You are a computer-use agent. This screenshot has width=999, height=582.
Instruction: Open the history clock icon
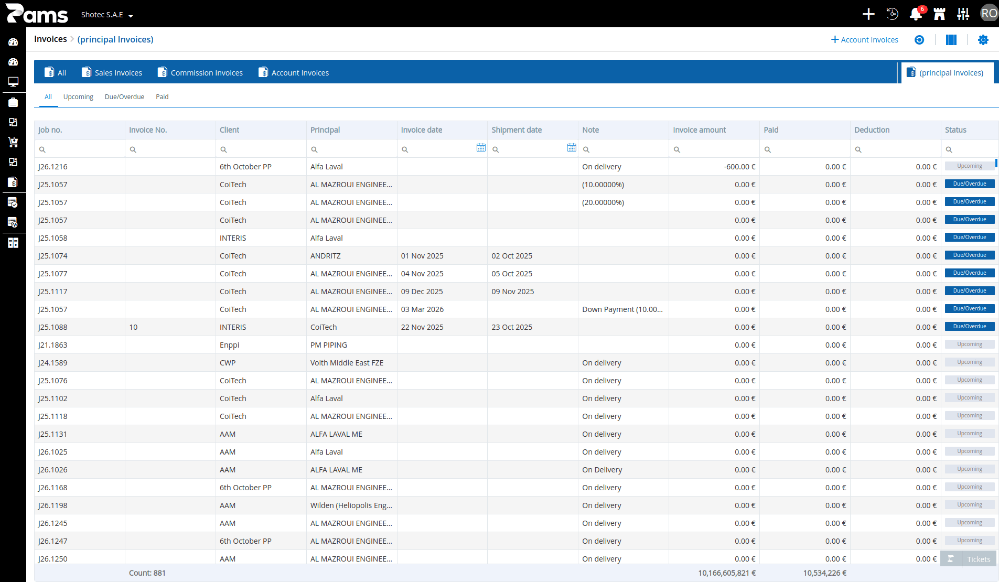point(892,14)
